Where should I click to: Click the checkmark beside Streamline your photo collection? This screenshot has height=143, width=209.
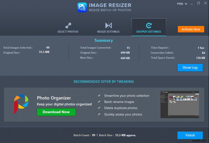pos(99,95)
